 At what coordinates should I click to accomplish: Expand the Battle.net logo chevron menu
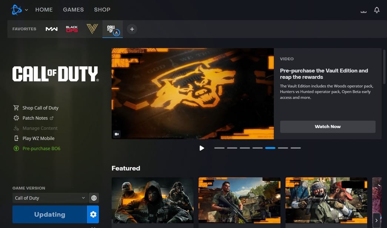26,11
